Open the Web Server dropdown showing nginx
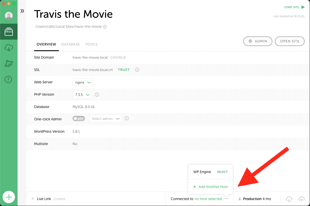This screenshot has height=206, width=310. [83, 82]
